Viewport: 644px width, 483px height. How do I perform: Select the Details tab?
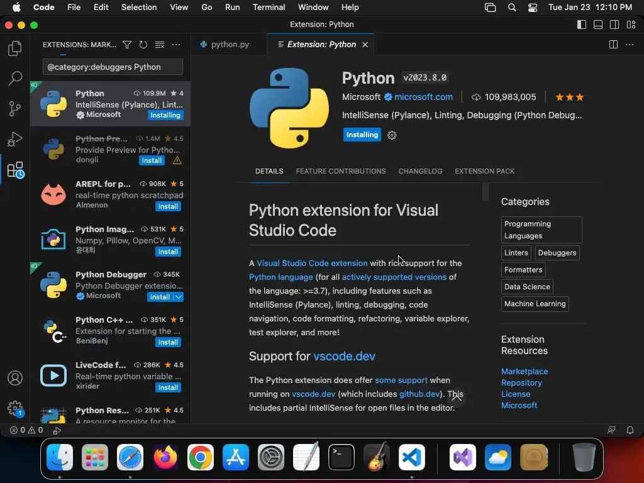[269, 171]
